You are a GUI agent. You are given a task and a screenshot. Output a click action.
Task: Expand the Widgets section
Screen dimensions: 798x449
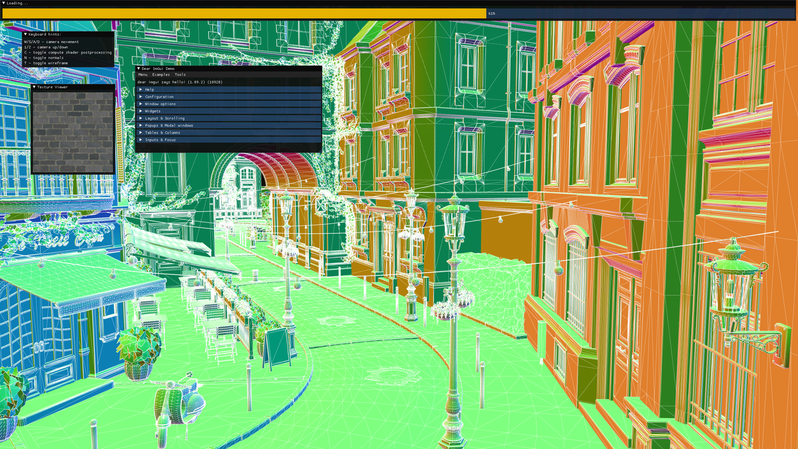click(228, 111)
